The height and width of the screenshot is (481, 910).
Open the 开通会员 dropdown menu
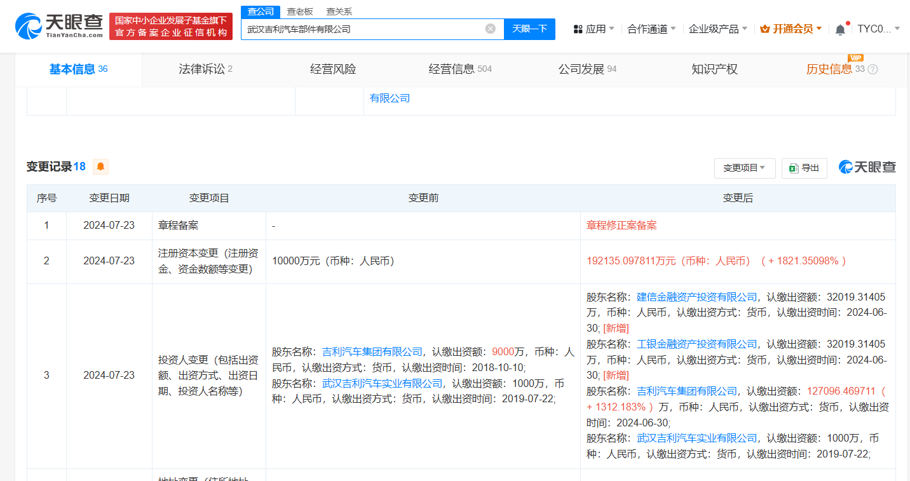point(819,29)
